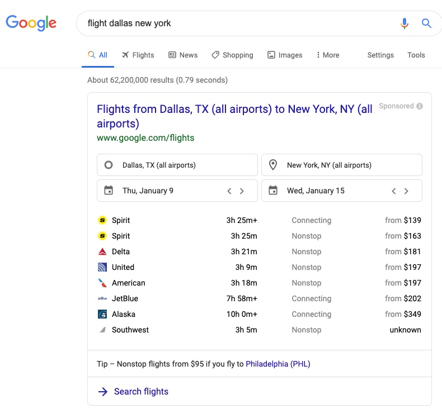Click the Southwest airline logo
This screenshot has width=442, height=413.
(x=102, y=330)
